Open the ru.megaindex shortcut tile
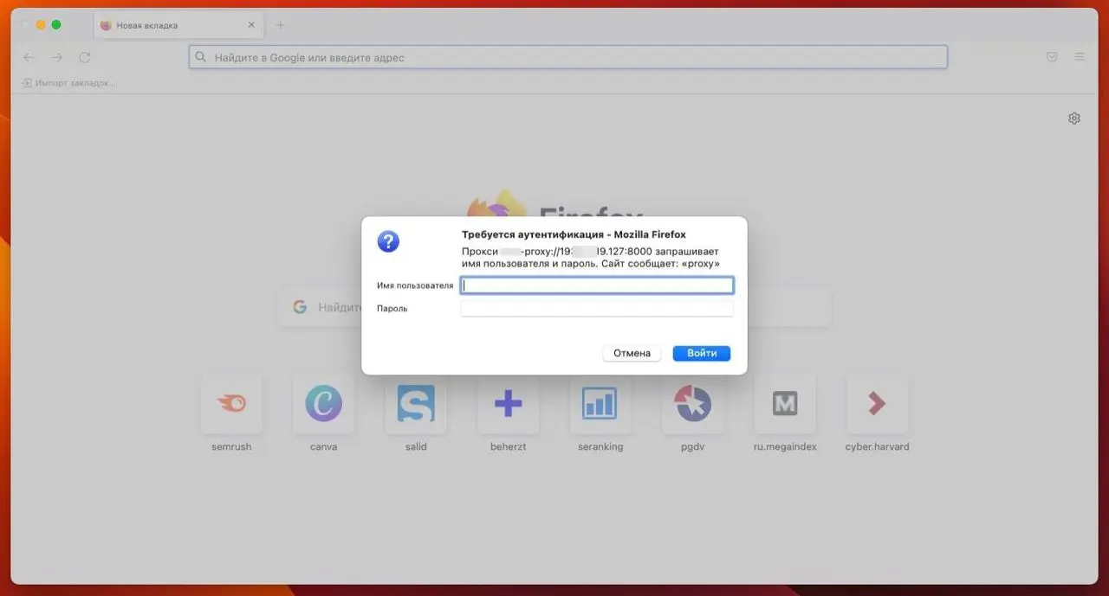This screenshot has height=596, width=1109. tap(785, 404)
